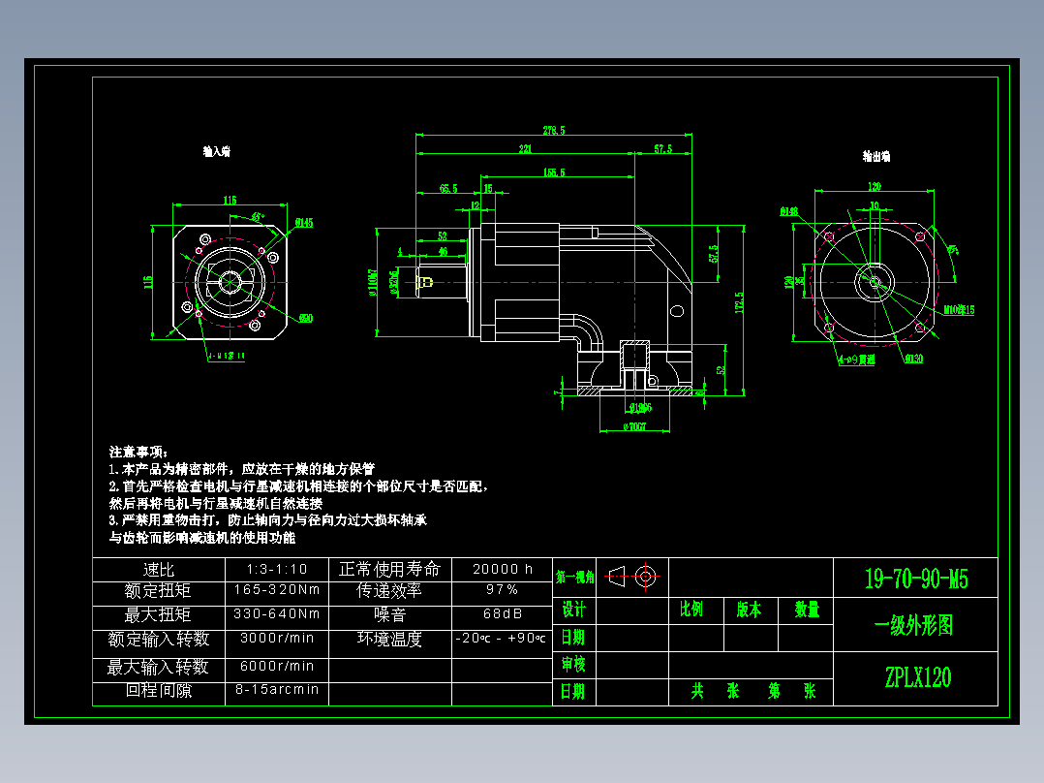1044x783 pixels.
Task: Select the 传递效率 97% value cell
Action: point(500,588)
